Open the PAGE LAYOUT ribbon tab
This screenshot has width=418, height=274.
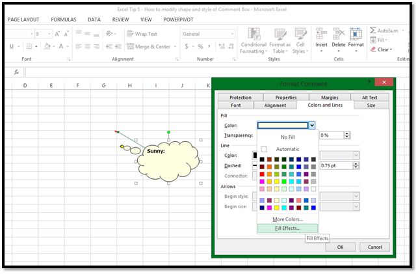coord(23,20)
